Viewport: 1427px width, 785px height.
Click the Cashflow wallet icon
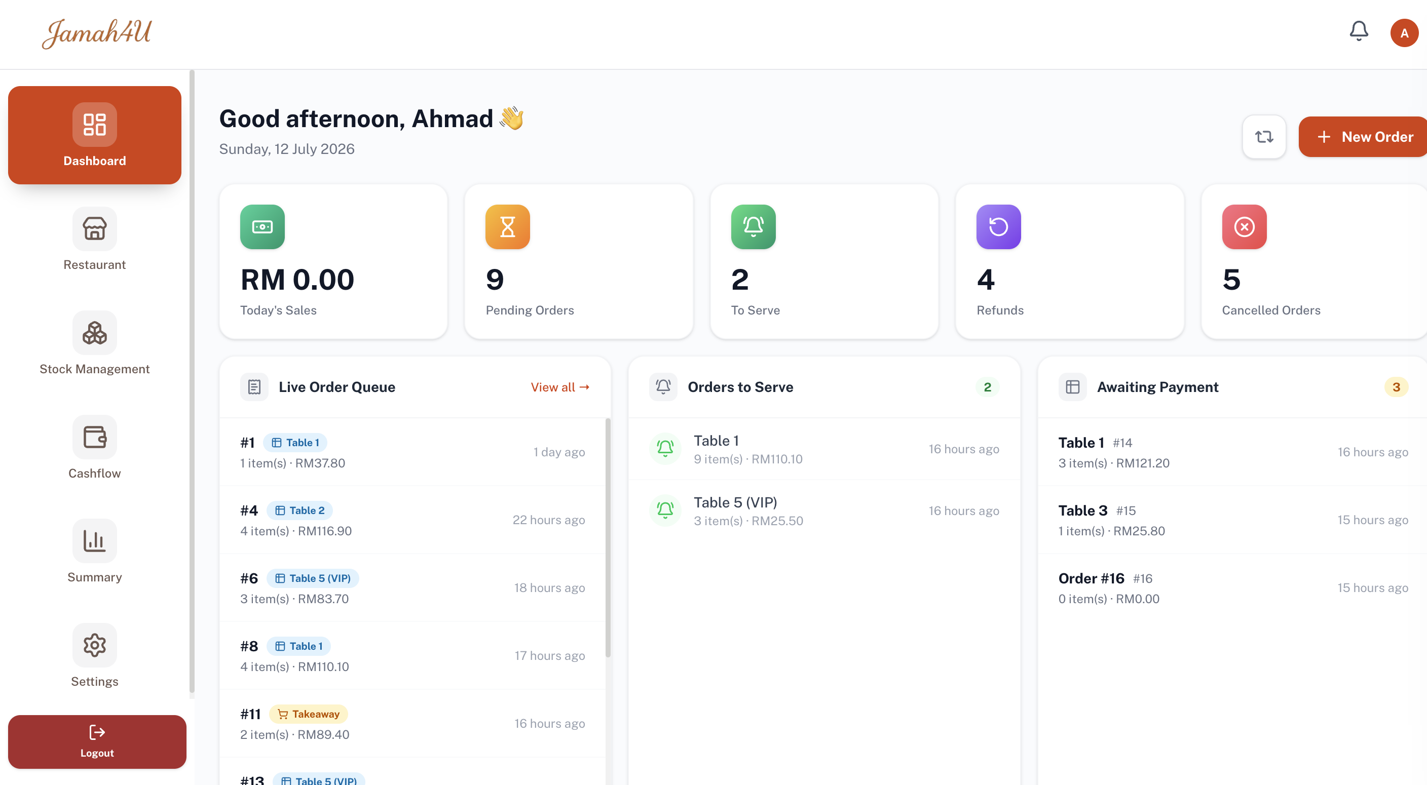click(x=95, y=437)
